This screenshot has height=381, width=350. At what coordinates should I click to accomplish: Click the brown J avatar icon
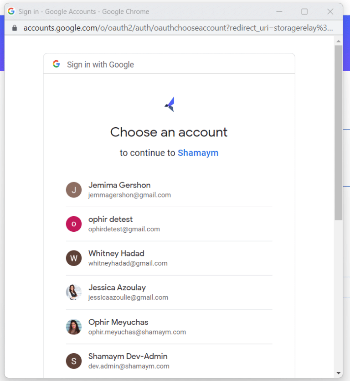[74, 190]
